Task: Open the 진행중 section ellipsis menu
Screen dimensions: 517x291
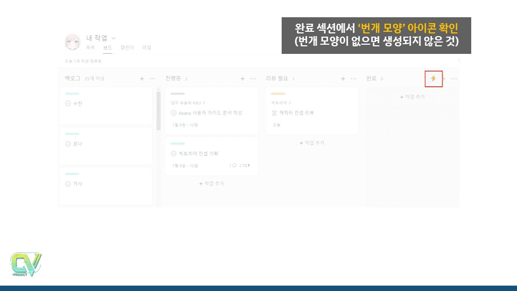Action: point(253,79)
